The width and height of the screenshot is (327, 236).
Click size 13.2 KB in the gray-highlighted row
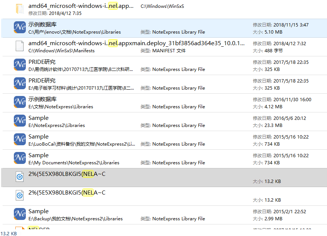point(273,181)
